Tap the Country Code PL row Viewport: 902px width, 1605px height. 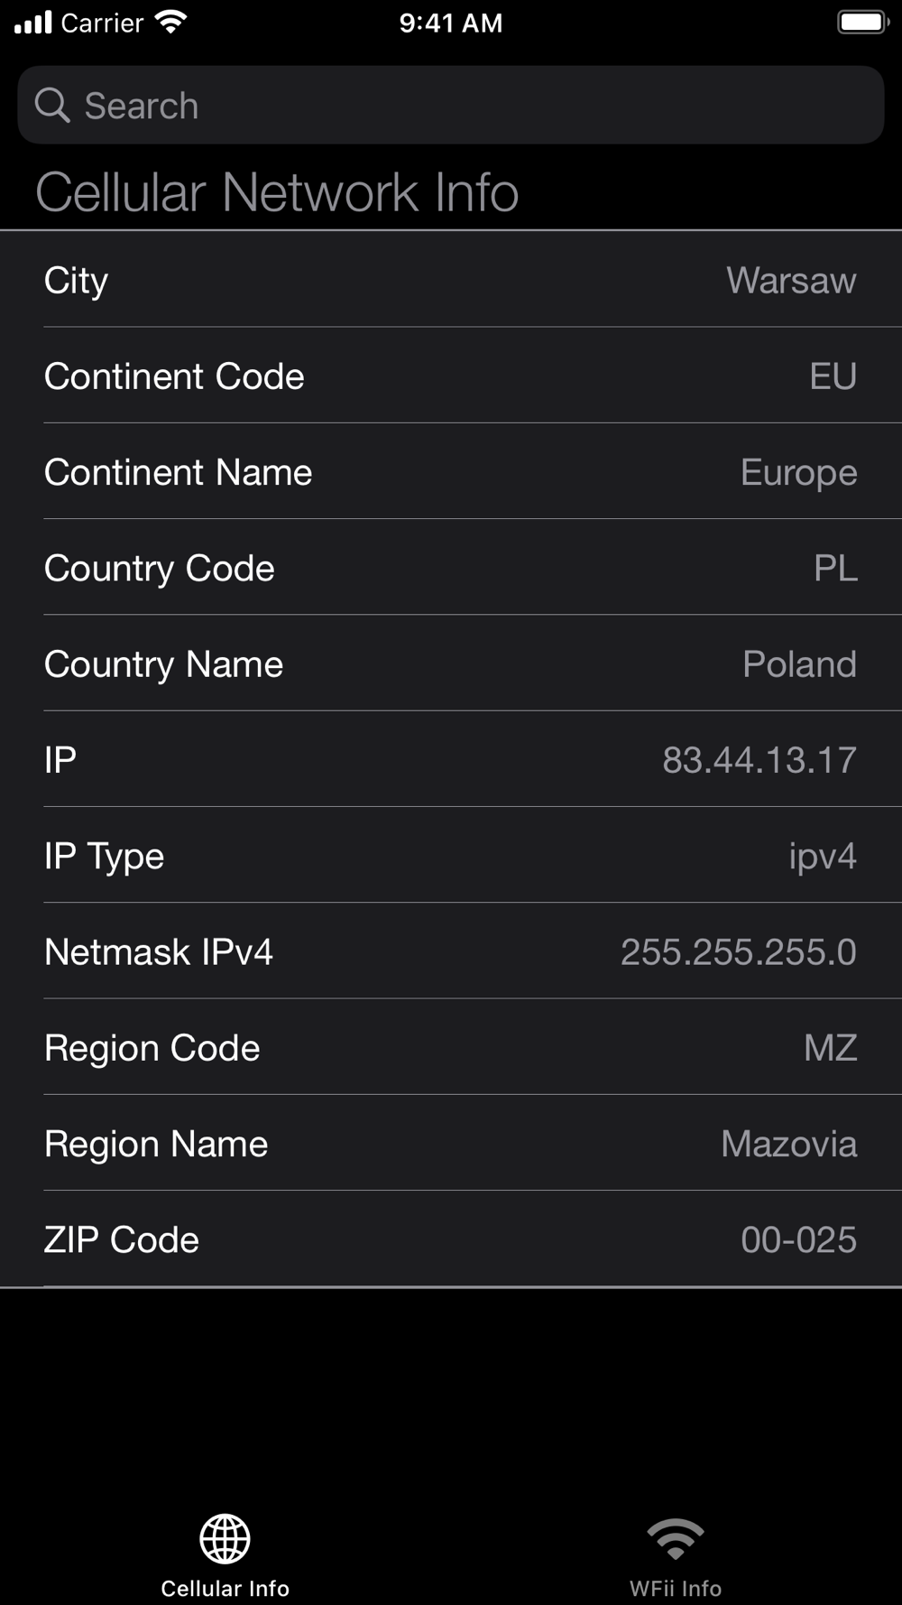[x=451, y=567]
